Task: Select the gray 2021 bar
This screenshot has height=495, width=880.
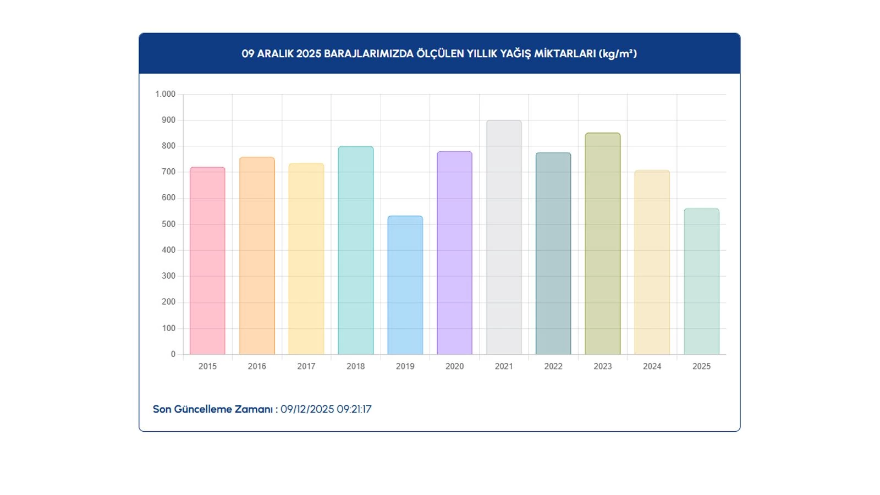Action: click(x=504, y=238)
